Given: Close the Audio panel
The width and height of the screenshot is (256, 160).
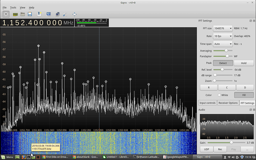Looking at the screenshot, I should pyautogui.click(x=254, y=110).
